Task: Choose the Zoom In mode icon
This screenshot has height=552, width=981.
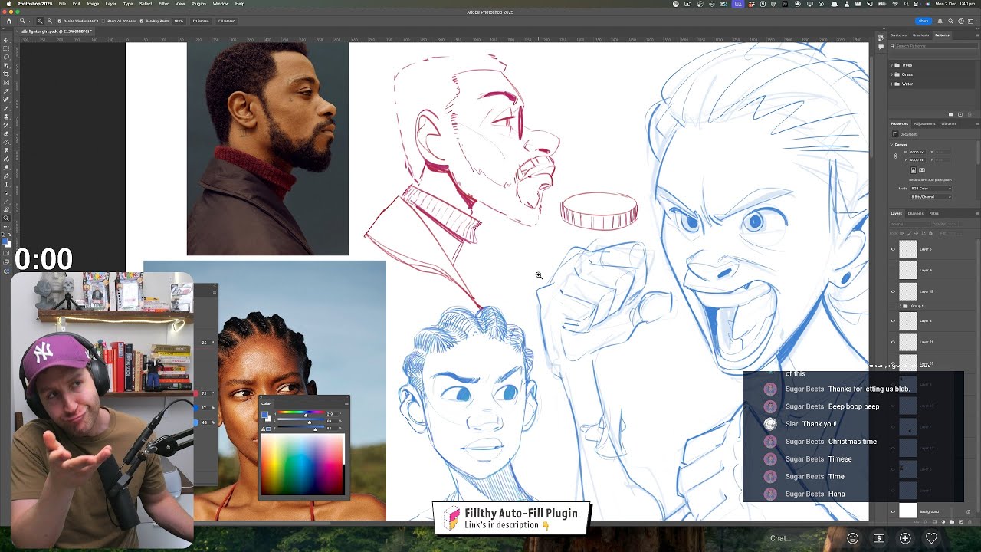Action: [x=40, y=21]
